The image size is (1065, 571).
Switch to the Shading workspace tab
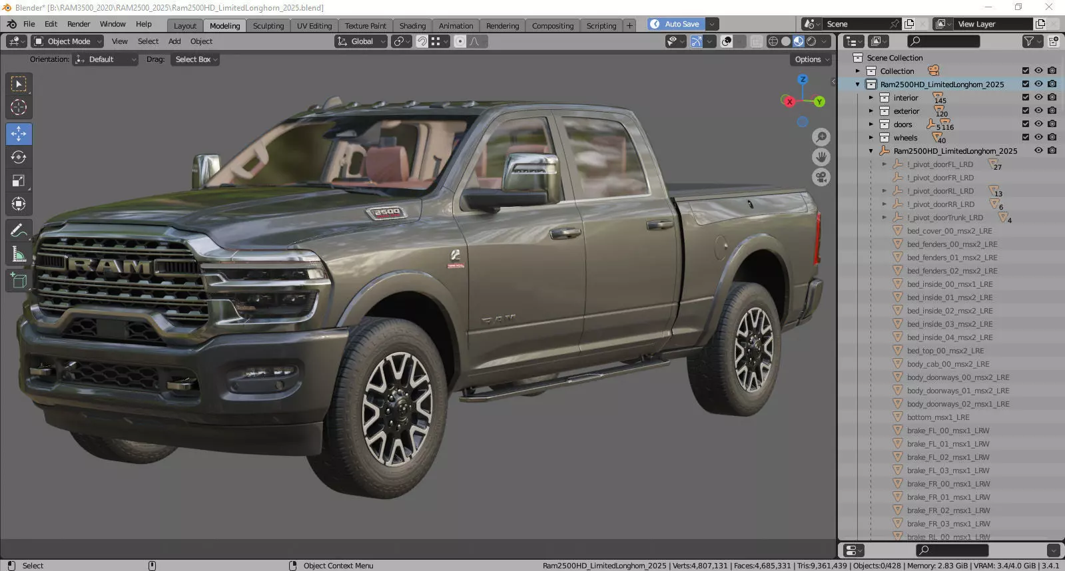point(412,26)
